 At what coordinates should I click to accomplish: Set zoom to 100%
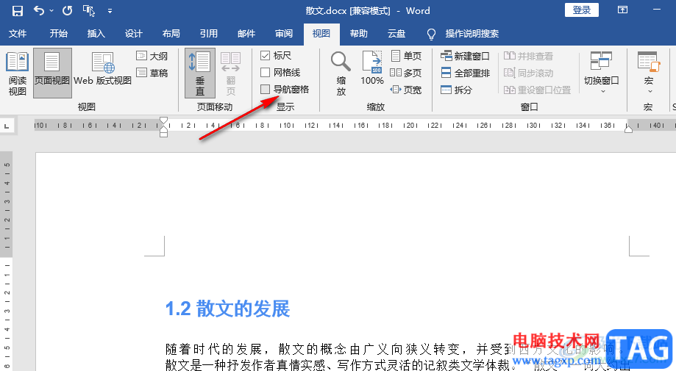pyautogui.click(x=372, y=68)
